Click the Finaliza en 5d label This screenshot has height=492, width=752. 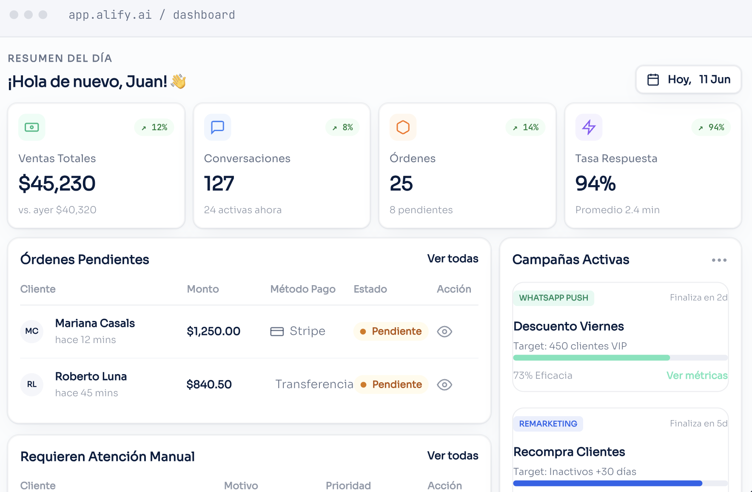click(698, 423)
